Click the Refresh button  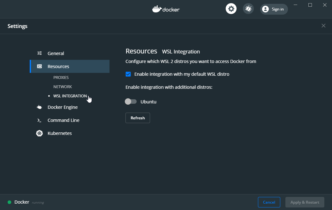[x=138, y=118]
